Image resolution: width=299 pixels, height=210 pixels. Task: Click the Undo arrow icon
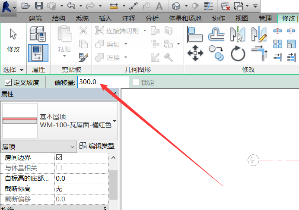point(71,6)
